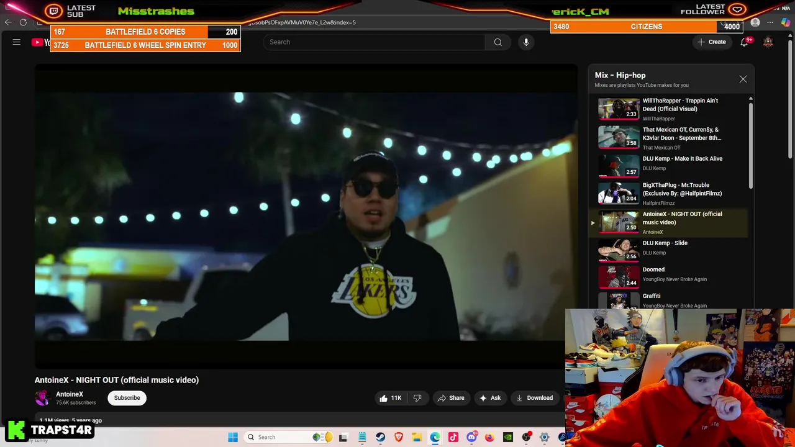This screenshot has width=795, height=447.
Task: Open the YouTube notifications bell
Action: coord(744,42)
